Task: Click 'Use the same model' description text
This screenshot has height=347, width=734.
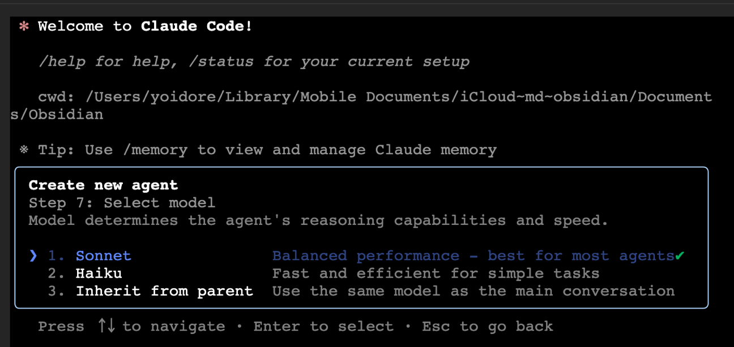Action: [x=473, y=291]
